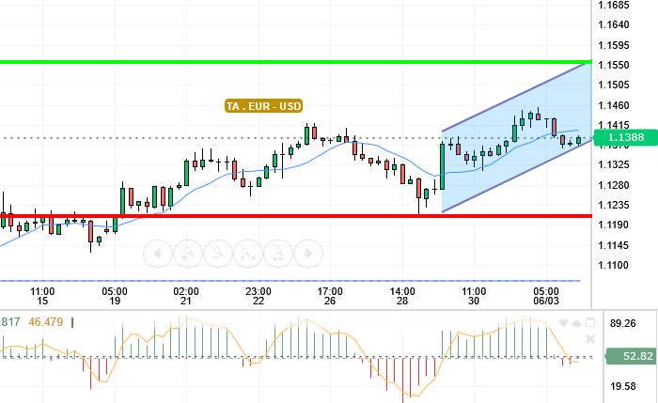Click the 1.1640 price axis label
The height and width of the screenshot is (403, 658).
tap(614, 24)
